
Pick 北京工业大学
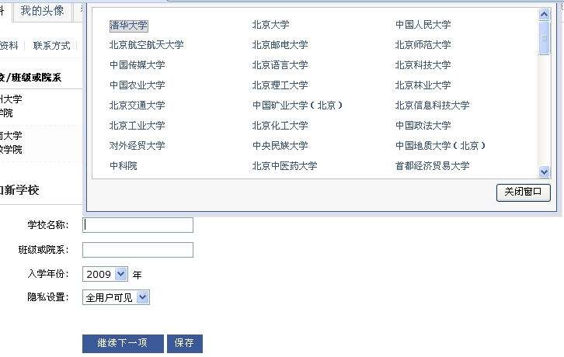[137, 126]
